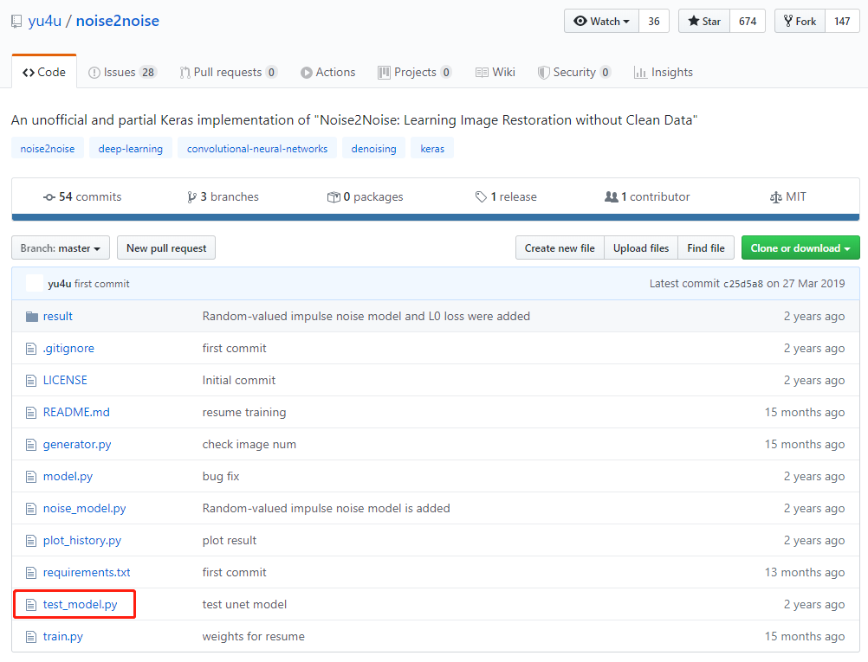Click the New pull request button
Screen dimensions: 868x662
point(166,247)
